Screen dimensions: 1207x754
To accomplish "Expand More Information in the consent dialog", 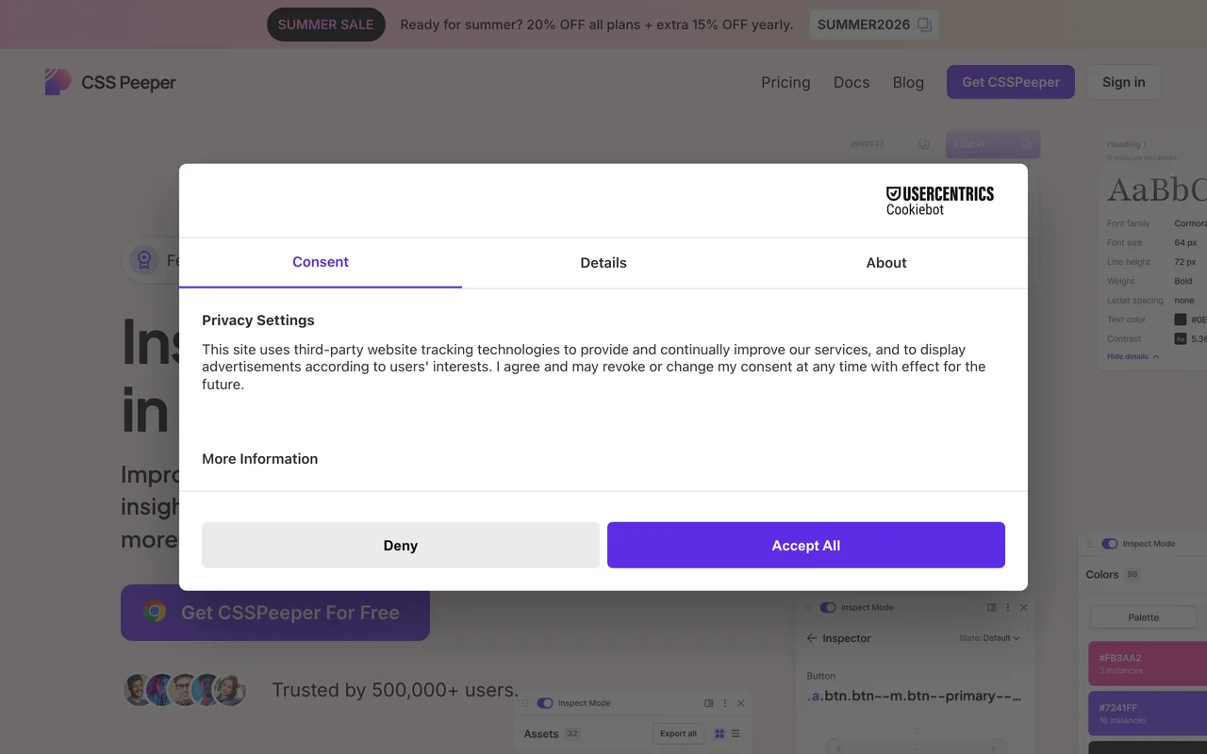I will 259,459.
